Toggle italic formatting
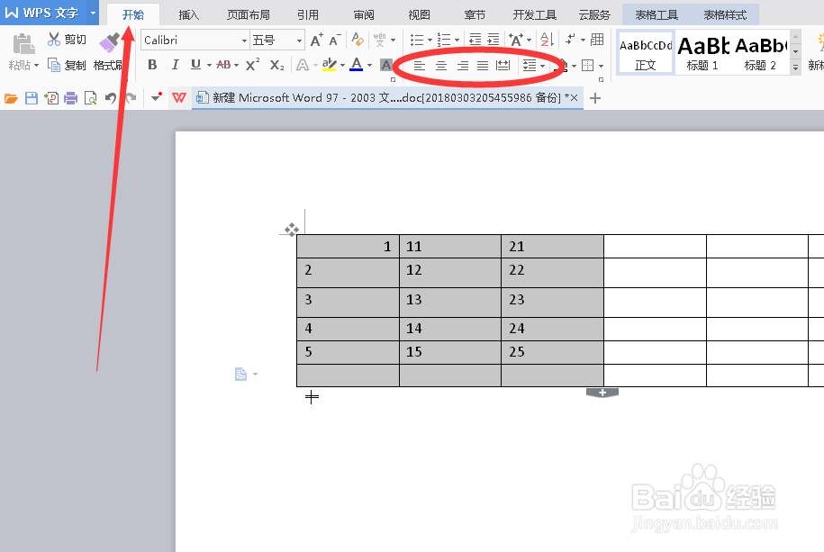 tap(175, 65)
